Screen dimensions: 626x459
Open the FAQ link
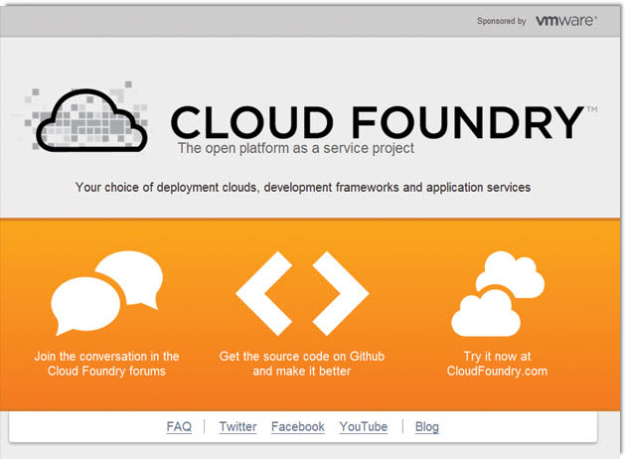tap(179, 426)
